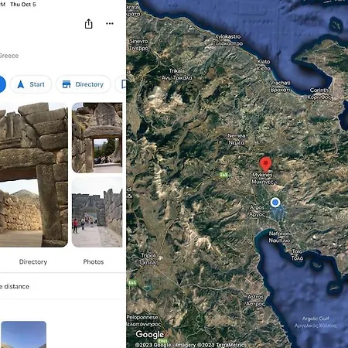Click the E65 highway marker near Mykines

tap(224, 175)
